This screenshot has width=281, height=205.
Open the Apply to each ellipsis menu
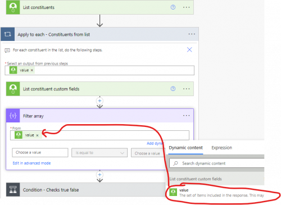click(x=192, y=34)
